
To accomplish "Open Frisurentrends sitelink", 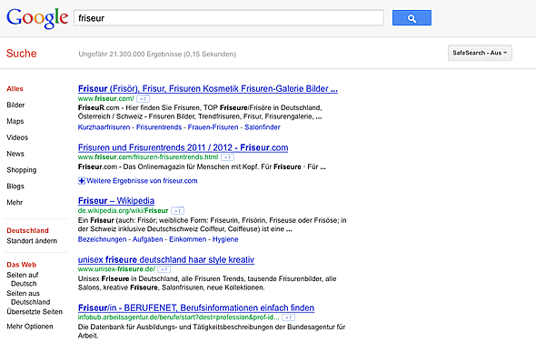I will (x=159, y=127).
